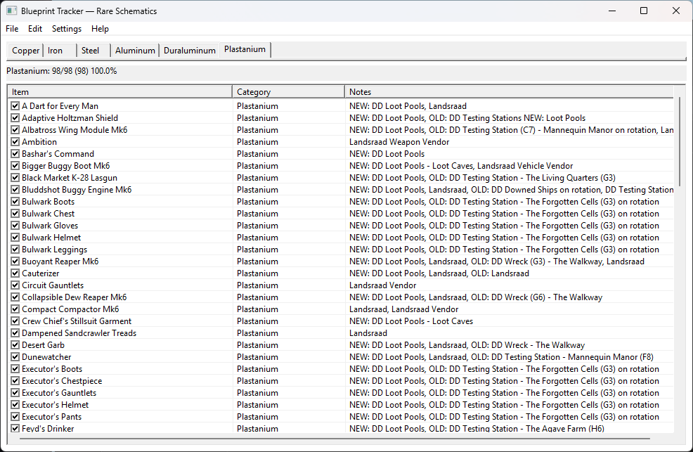The width and height of the screenshot is (693, 452).
Task: Go to the Aluminum tab
Action: tap(135, 51)
